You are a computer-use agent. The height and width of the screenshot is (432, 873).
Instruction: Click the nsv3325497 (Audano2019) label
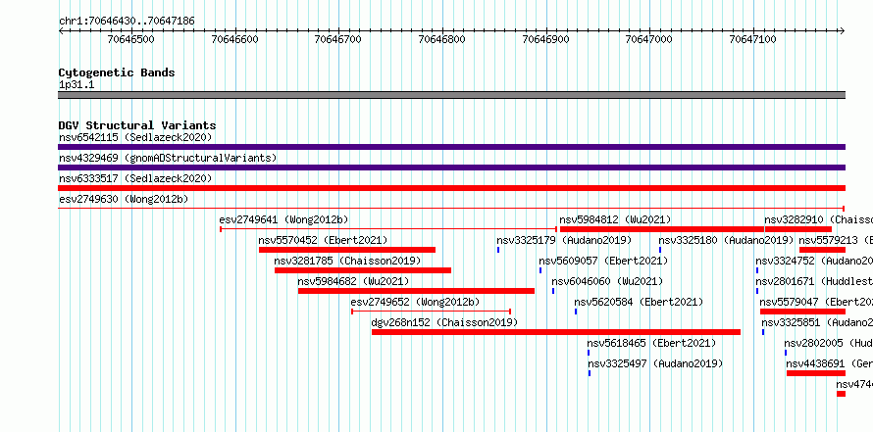pos(655,363)
